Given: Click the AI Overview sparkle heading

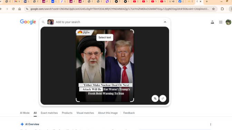Looking at the screenshot, I should [x=30, y=124].
